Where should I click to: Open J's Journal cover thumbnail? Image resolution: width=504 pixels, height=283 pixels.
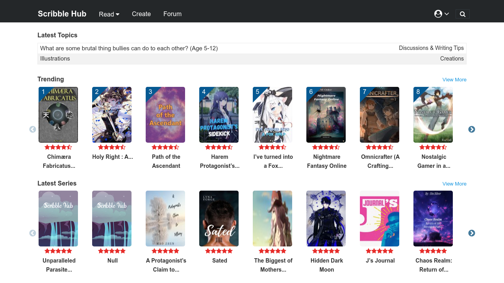pyautogui.click(x=380, y=219)
